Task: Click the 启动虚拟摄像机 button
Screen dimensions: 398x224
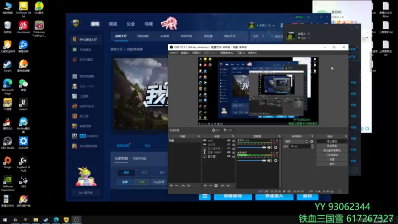Action: point(332,150)
